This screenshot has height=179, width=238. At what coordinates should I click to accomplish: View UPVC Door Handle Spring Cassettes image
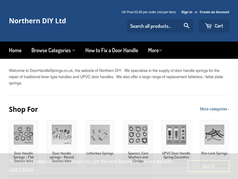pyautogui.click(x=176, y=134)
